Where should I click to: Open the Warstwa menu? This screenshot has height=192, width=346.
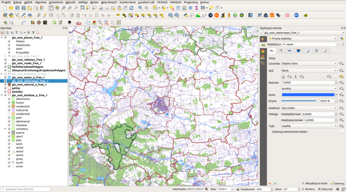(x=41, y=2)
